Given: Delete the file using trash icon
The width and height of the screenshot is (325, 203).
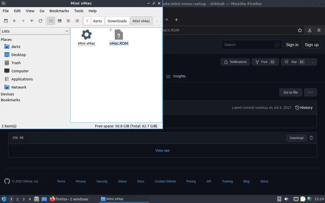Looking at the screenshot, I should pyautogui.click(x=311, y=138).
